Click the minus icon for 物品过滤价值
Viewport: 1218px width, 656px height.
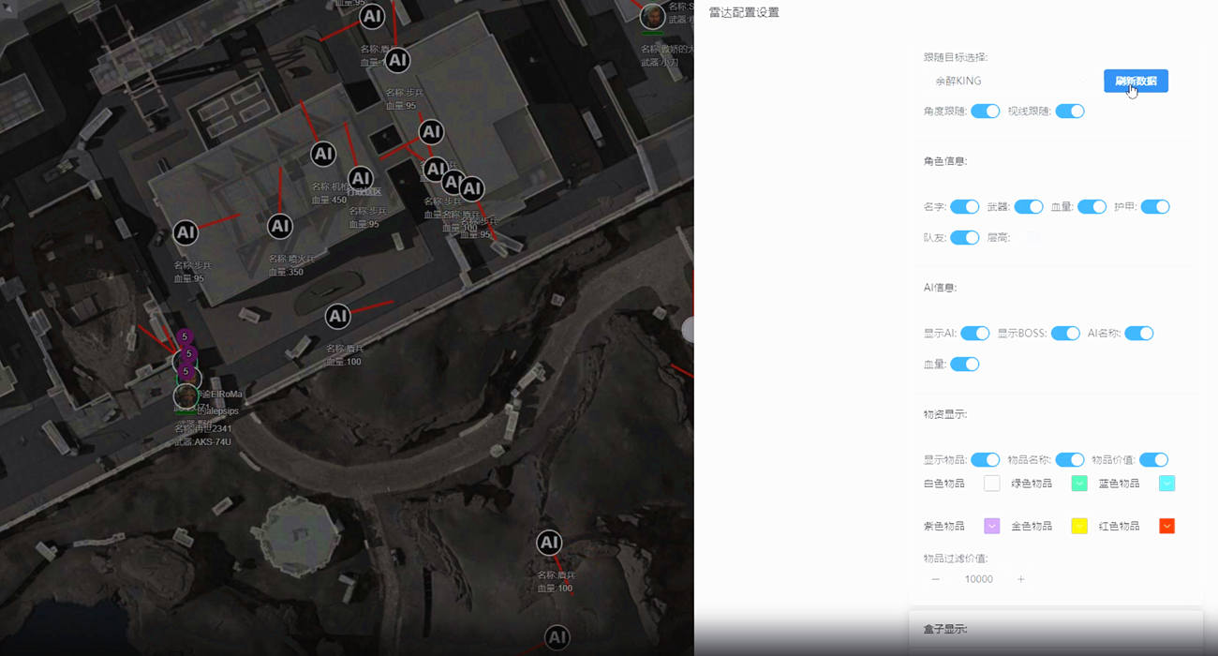(935, 579)
